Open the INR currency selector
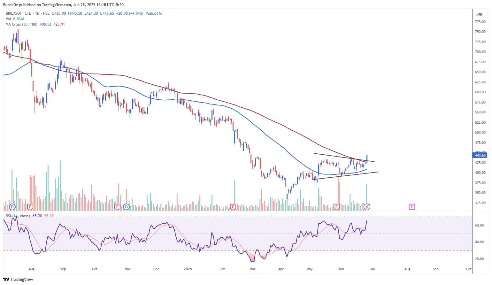Viewport: 492px width, 285px height. pyautogui.click(x=479, y=14)
